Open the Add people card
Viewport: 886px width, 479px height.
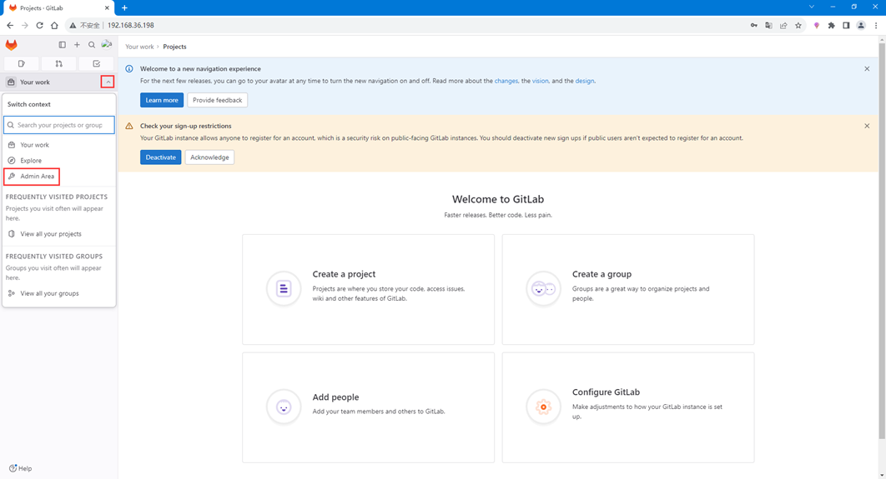click(x=369, y=407)
